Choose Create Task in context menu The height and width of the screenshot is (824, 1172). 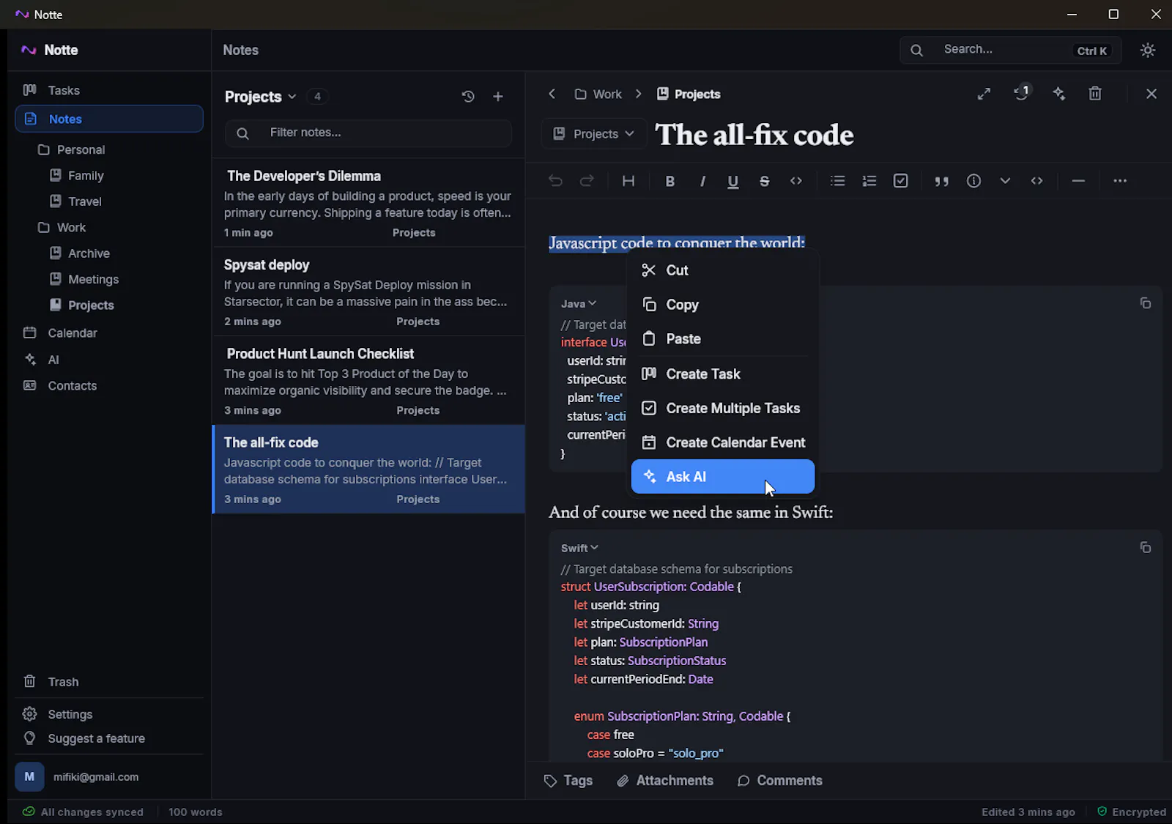click(722, 374)
